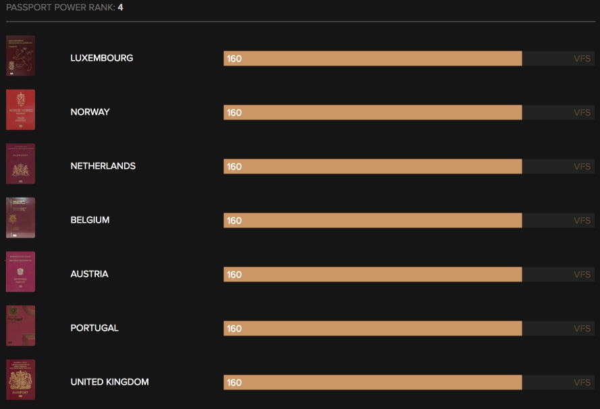Open the Norway passport cover image

pyautogui.click(x=20, y=110)
